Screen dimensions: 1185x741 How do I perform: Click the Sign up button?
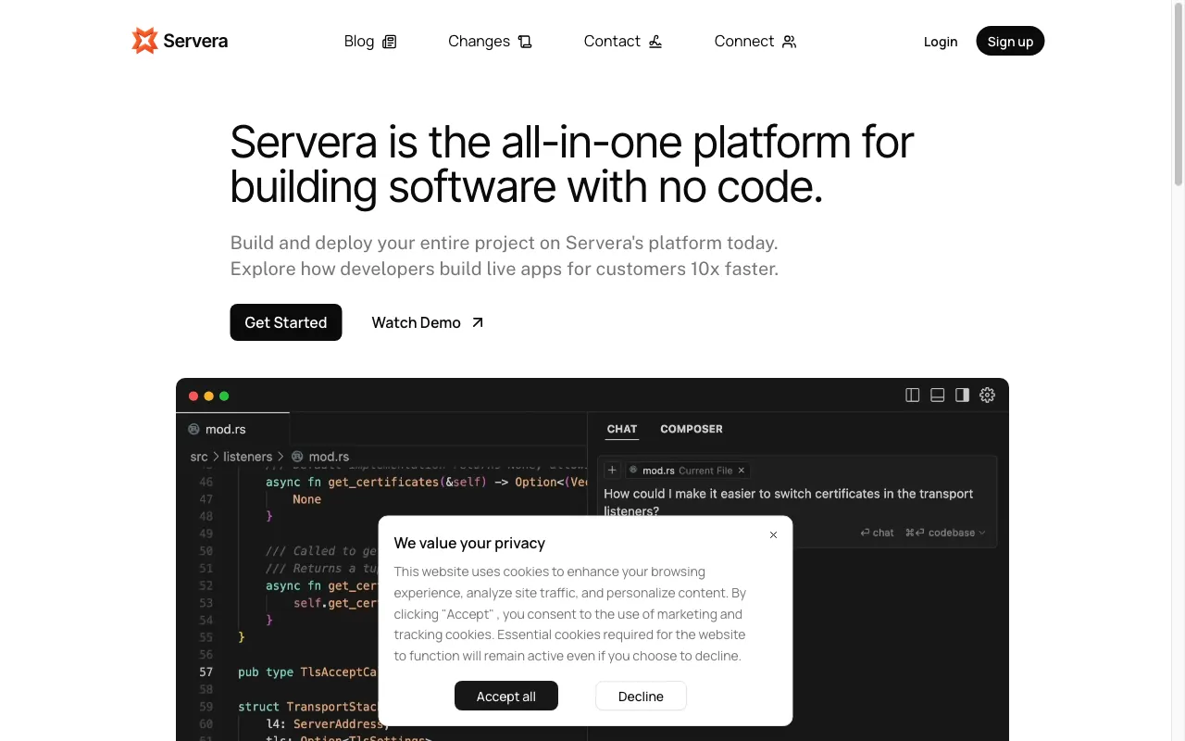pos(1010,41)
